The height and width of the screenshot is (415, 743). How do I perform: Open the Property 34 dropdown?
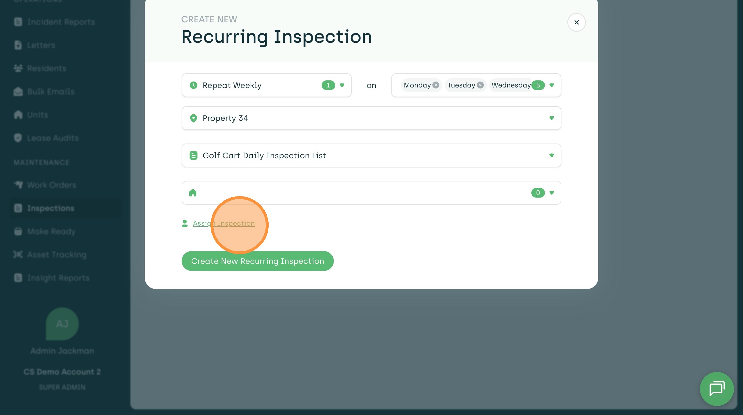pos(551,118)
